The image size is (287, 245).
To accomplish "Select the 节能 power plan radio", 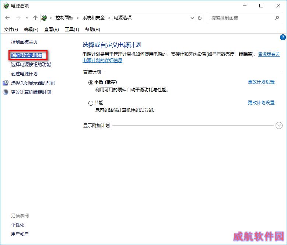I will (x=91, y=103).
